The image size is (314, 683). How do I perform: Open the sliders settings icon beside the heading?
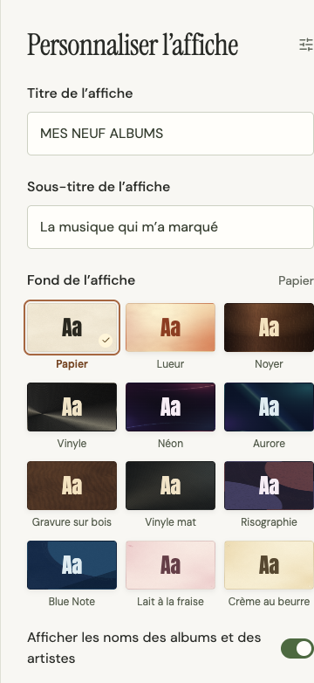click(x=307, y=45)
